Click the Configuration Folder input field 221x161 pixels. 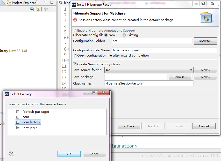[152, 41]
